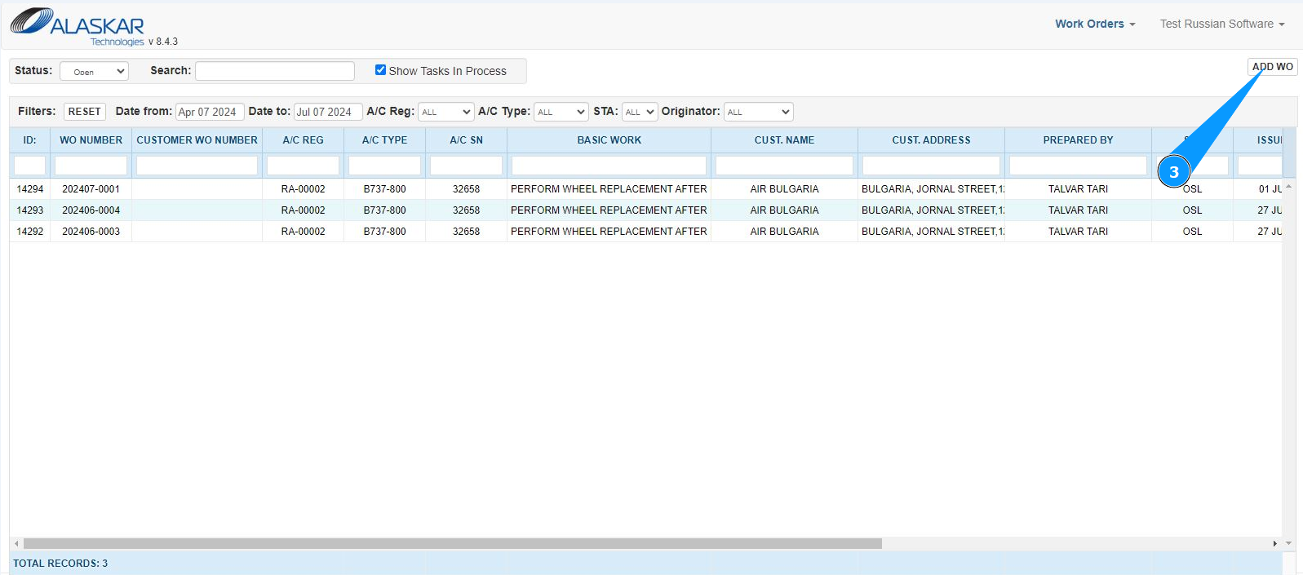1303x575 pixels.
Task: Click the vertical scrollbar up arrow
Action: click(x=1289, y=187)
